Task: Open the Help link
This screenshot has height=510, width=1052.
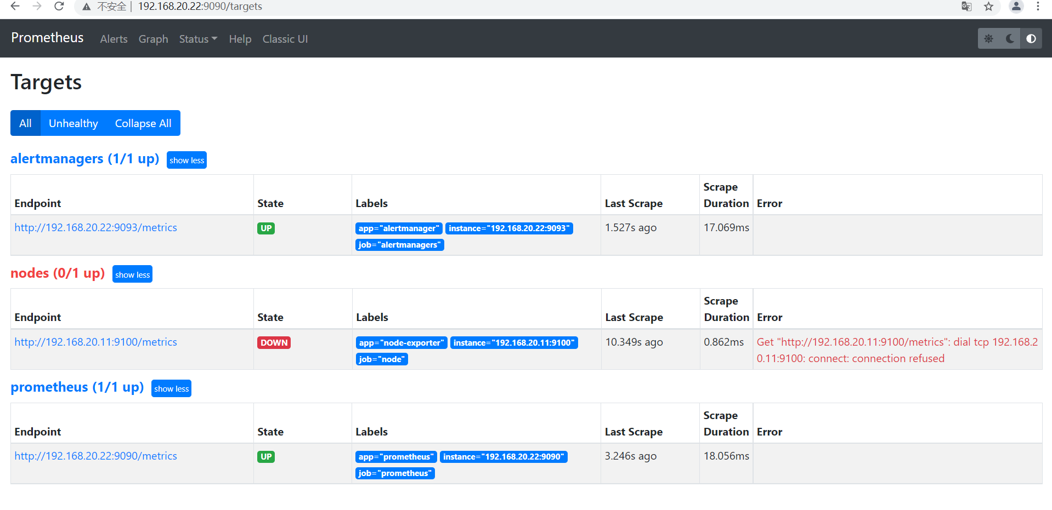Action: tap(240, 39)
